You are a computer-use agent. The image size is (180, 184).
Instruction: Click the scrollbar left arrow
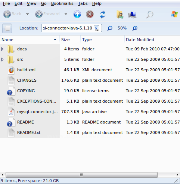point(3,175)
